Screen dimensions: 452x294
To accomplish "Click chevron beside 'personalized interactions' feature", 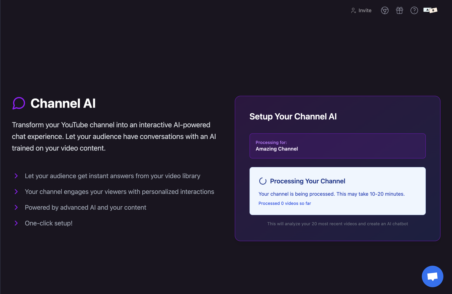I will (16, 192).
